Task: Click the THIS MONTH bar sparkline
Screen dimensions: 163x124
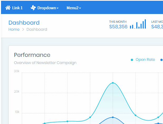Action: point(138,24)
